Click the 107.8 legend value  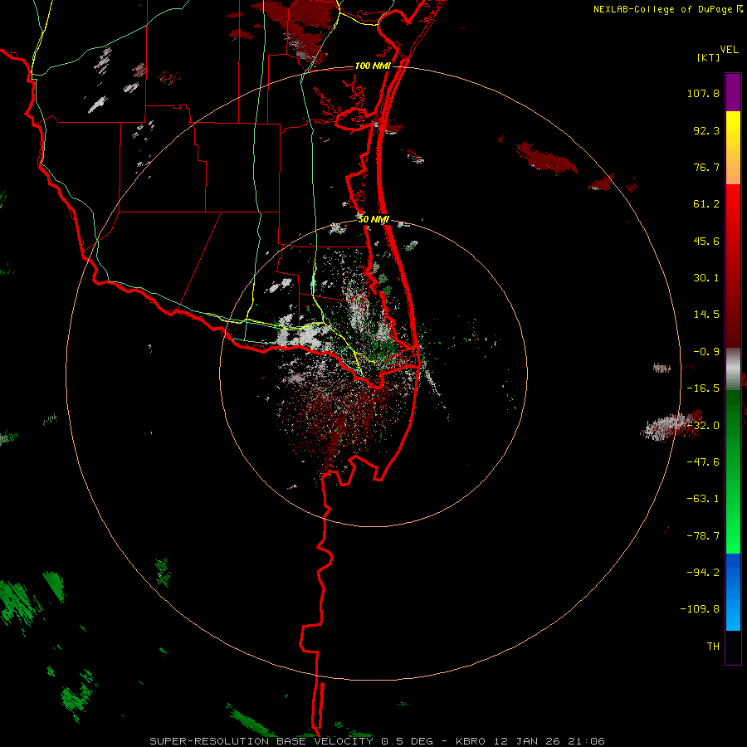coord(703,93)
